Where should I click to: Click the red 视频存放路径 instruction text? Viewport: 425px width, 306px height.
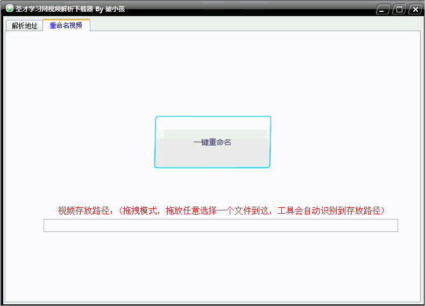(x=221, y=210)
